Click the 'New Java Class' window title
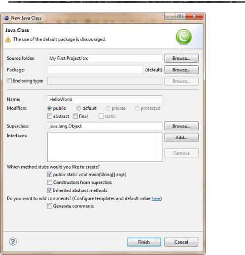This screenshot has height=255, width=245. coord(26,18)
